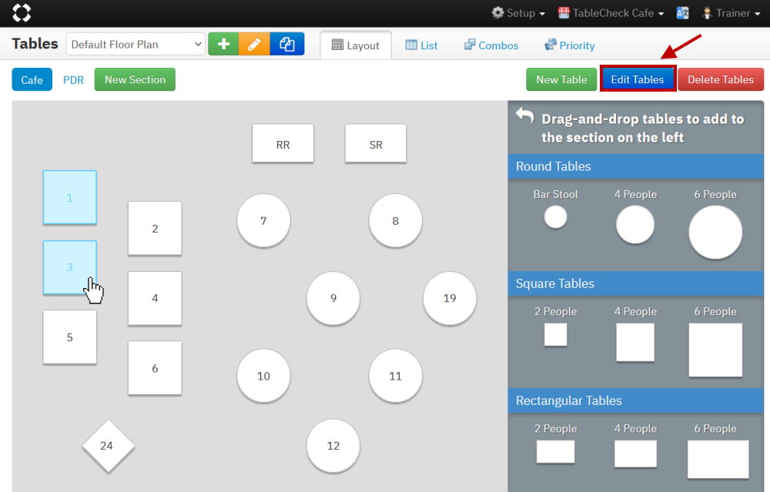Click the Rectangular Tables section header
Image resolution: width=770 pixels, height=492 pixels.
pyautogui.click(x=635, y=400)
